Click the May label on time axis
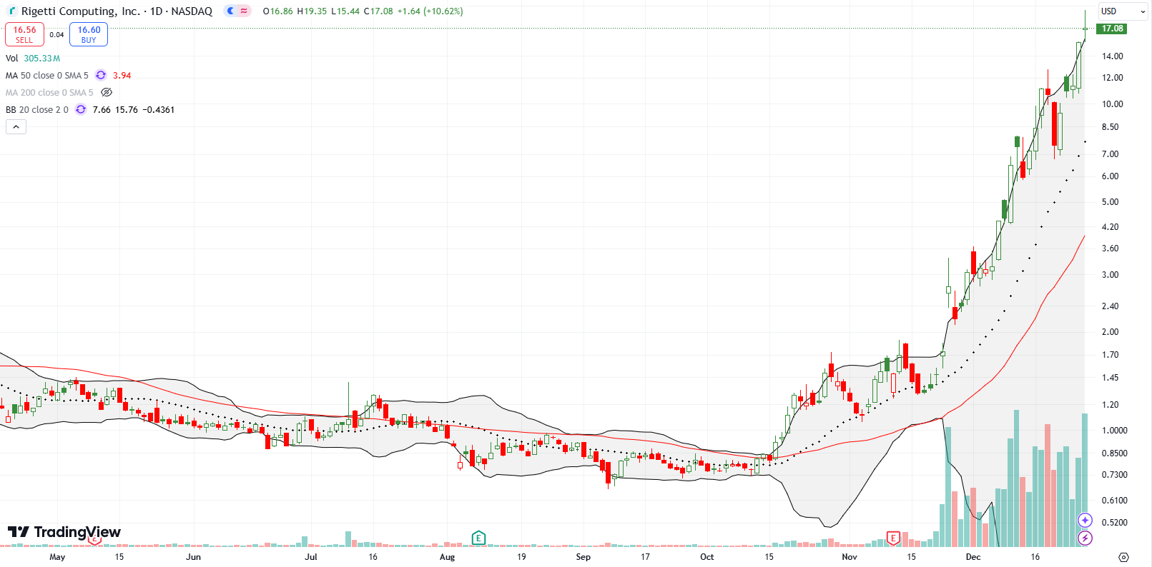 57,557
